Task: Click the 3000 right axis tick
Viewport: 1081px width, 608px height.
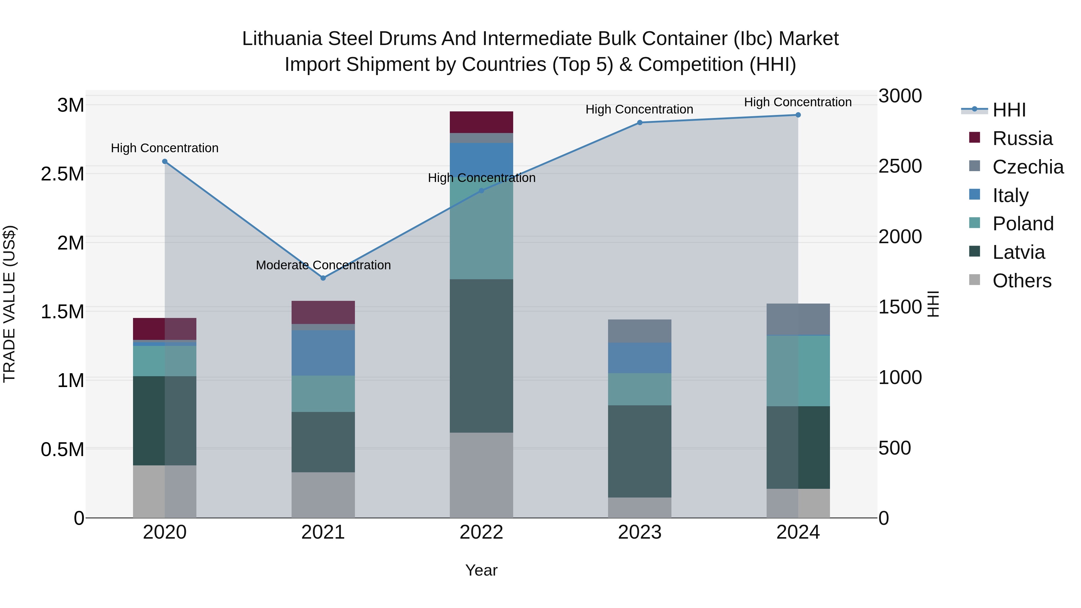Action: [x=900, y=96]
